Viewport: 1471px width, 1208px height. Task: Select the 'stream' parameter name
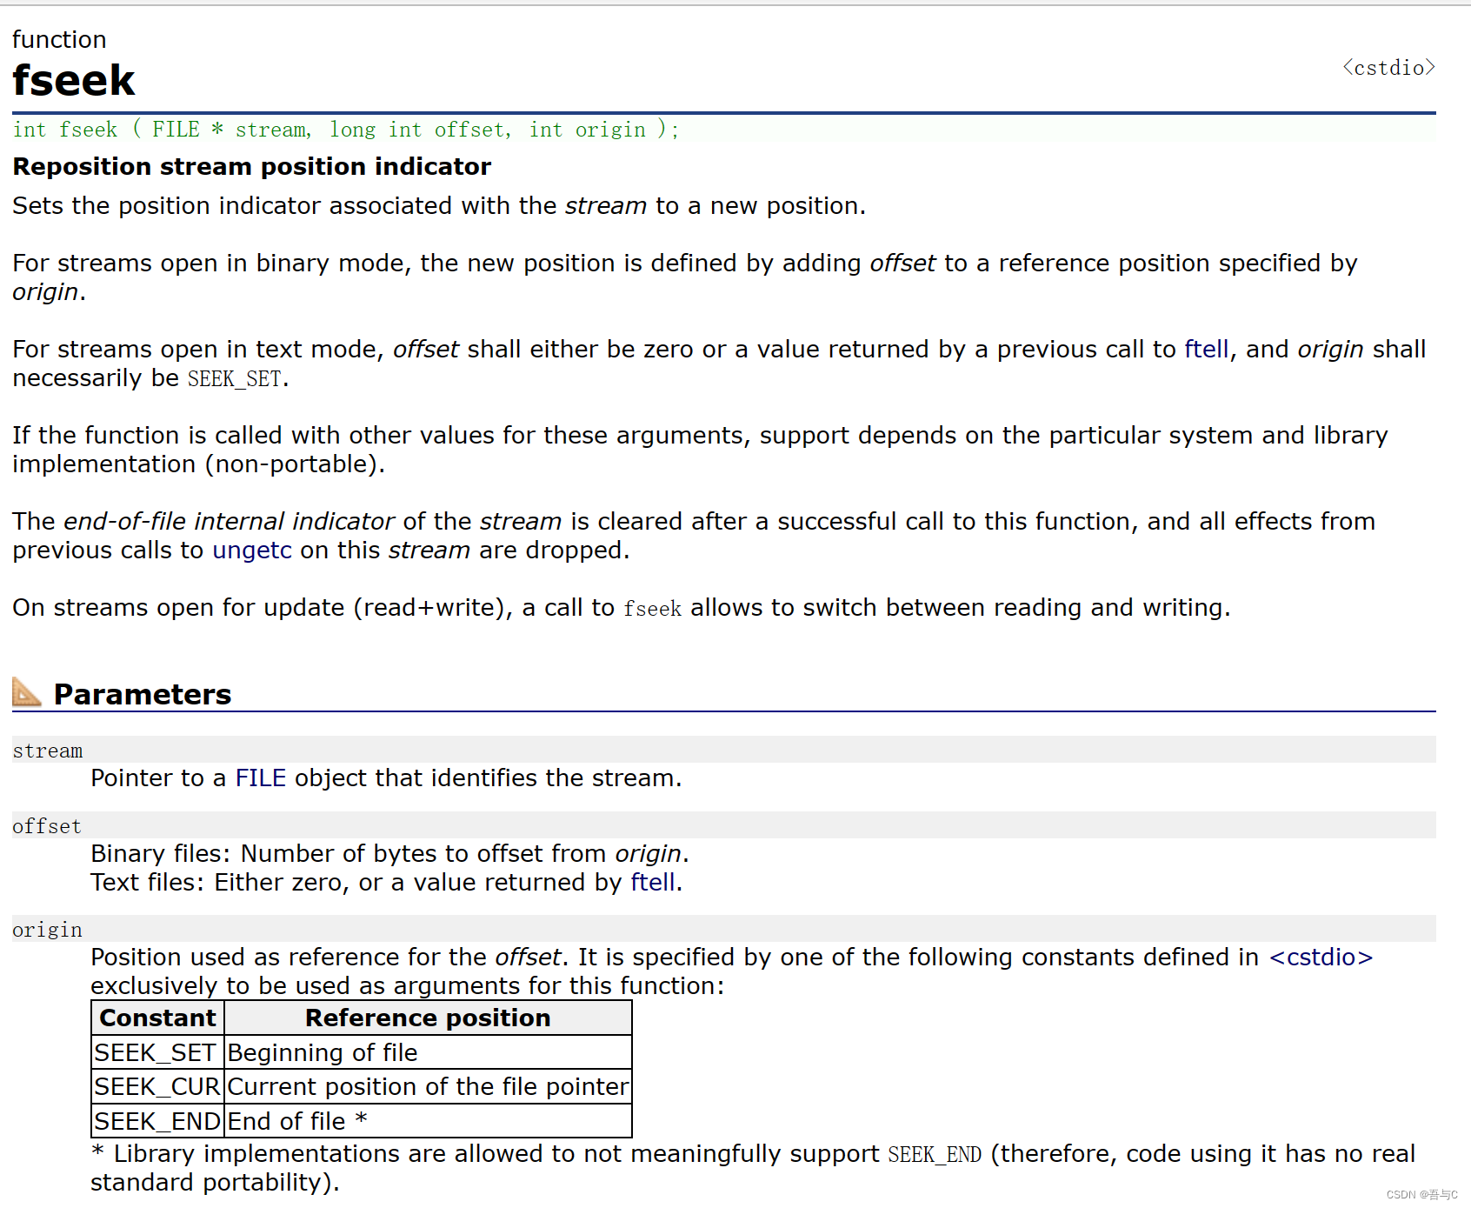point(48,751)
